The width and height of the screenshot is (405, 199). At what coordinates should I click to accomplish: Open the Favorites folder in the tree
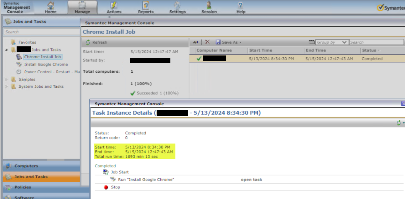[x=27, y=42]
